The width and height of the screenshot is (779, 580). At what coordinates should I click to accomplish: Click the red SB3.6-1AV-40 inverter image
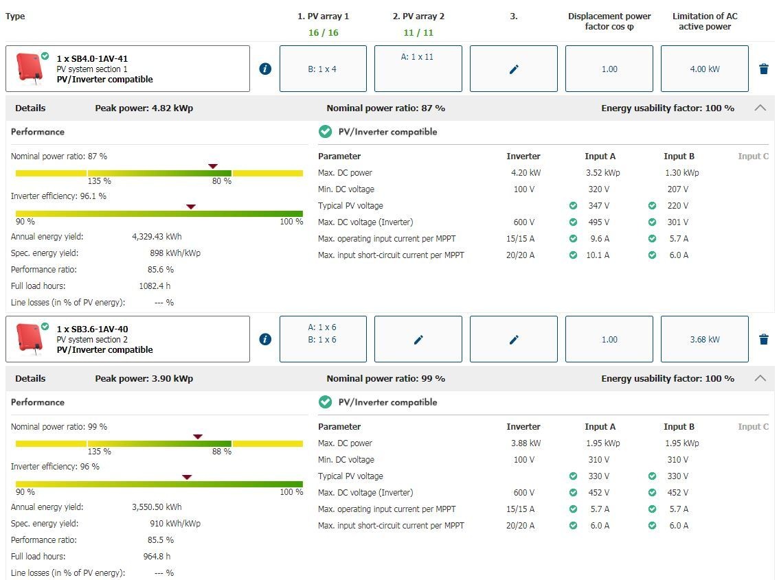click(x=29, y=338)
